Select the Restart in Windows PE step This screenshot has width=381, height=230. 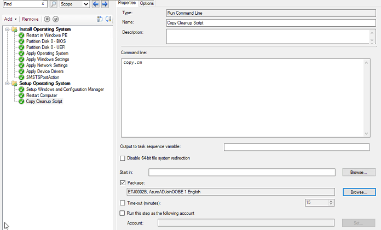(x=47, y=35)
